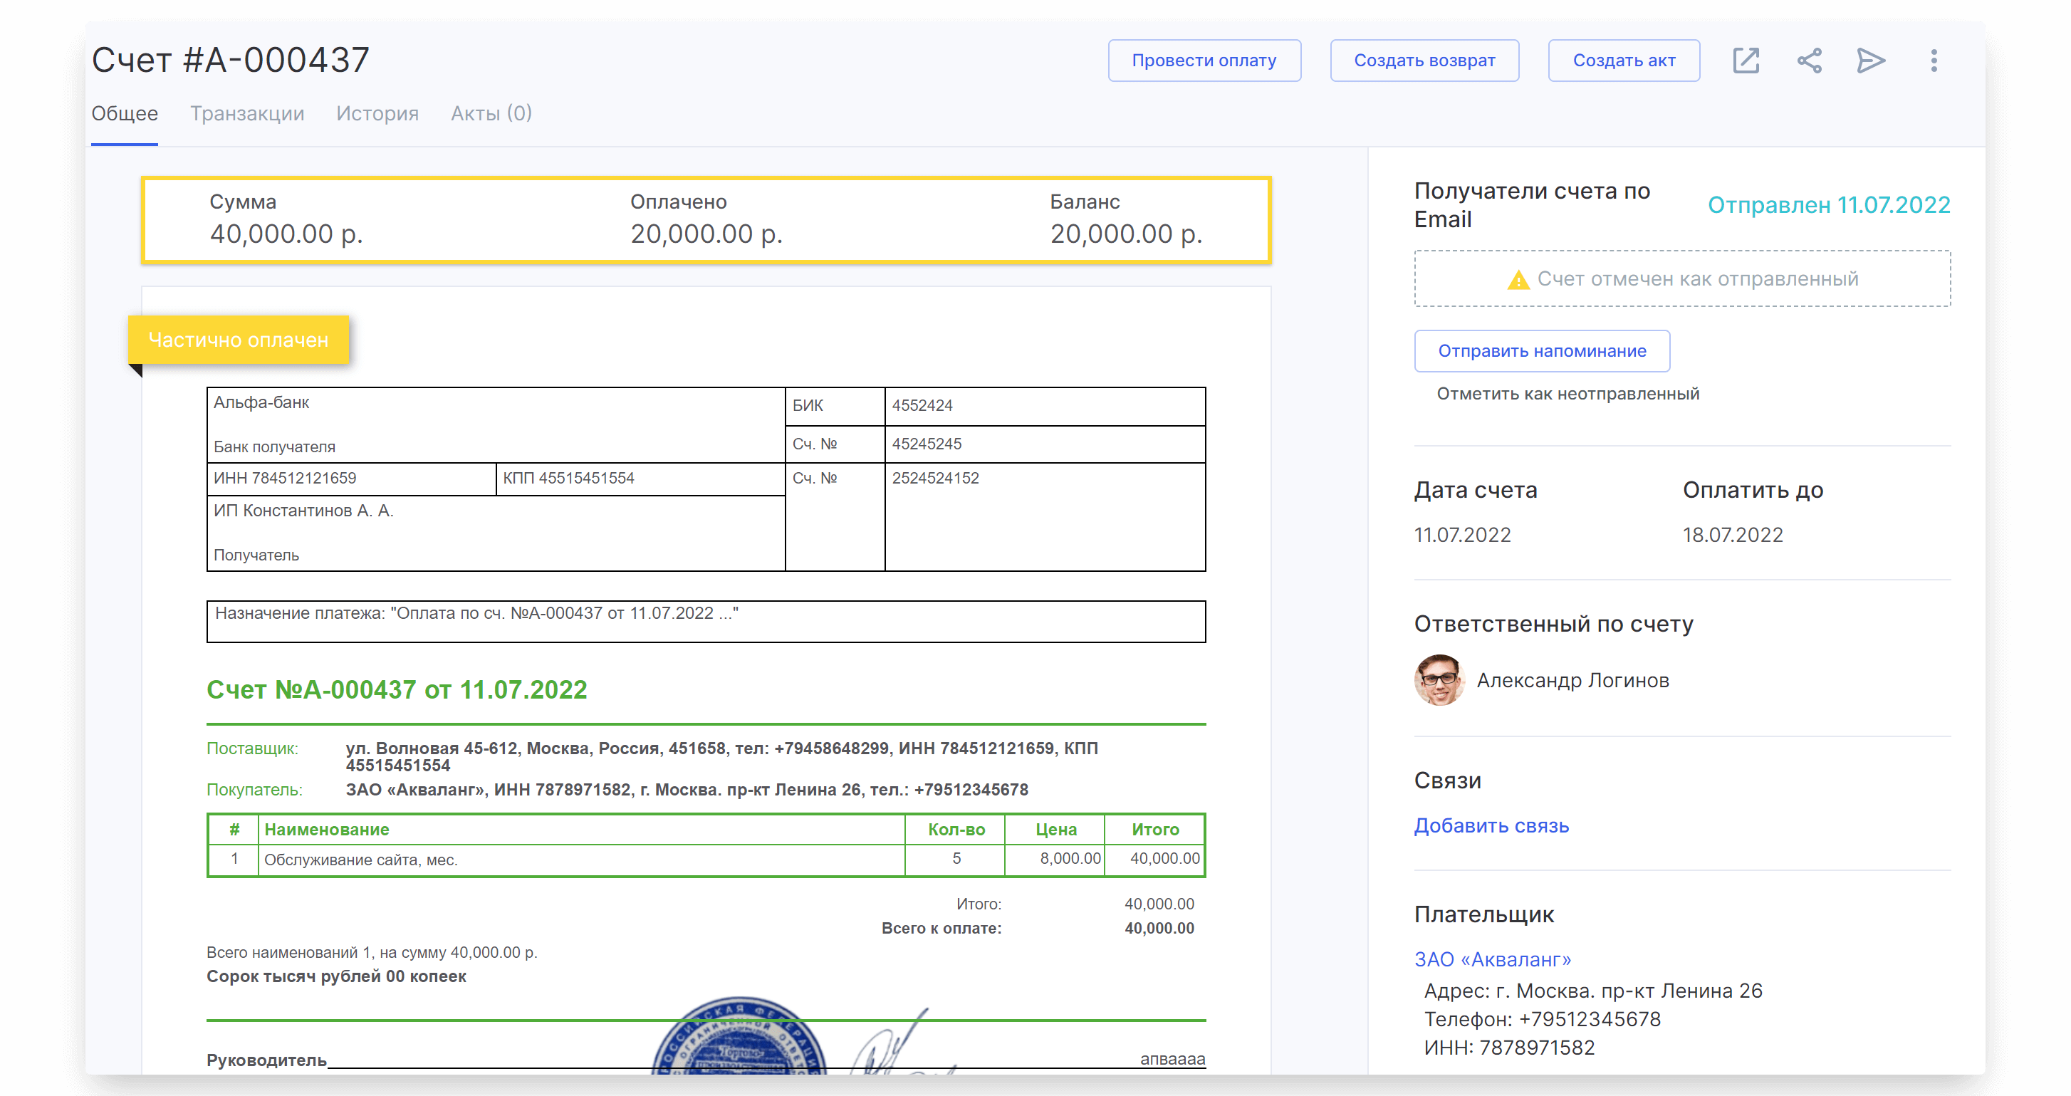2071x1096 pixels.
Task: Click the Добавить связь link
Action: (1491, 826)
